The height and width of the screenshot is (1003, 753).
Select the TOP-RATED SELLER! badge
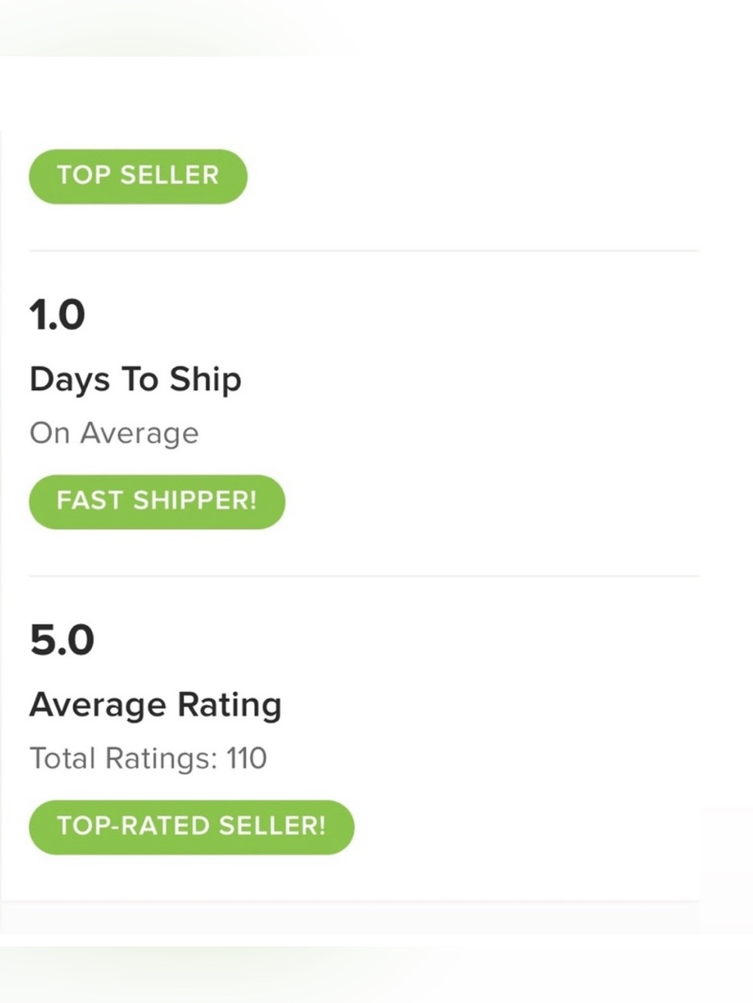(191, 827)
